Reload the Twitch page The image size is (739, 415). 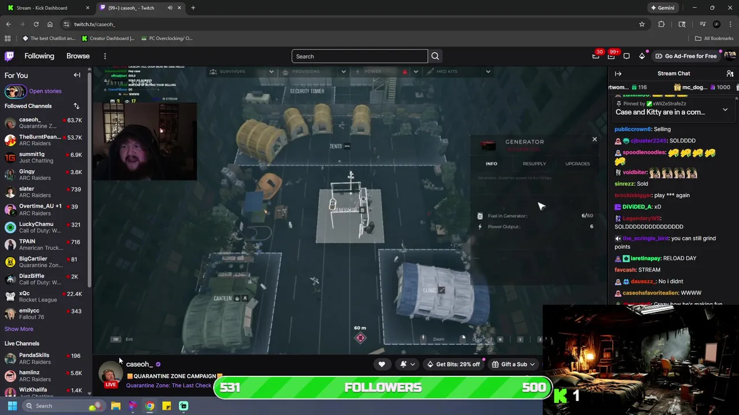[36, 24]
